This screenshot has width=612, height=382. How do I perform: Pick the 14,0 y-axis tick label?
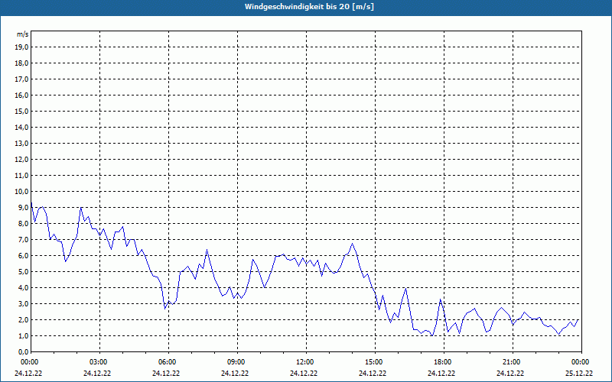21,127
